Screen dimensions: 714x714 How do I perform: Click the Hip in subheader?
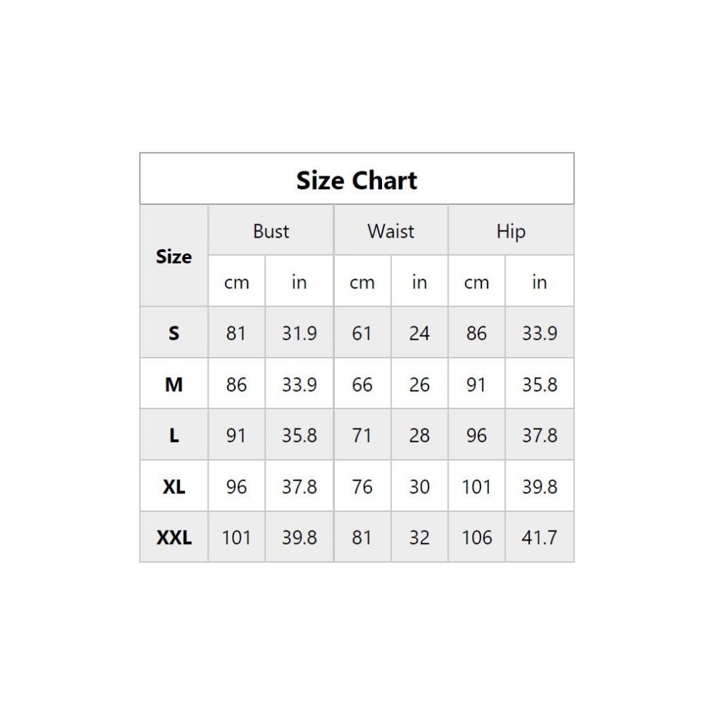pyautogui.click(x=539, y=282)
